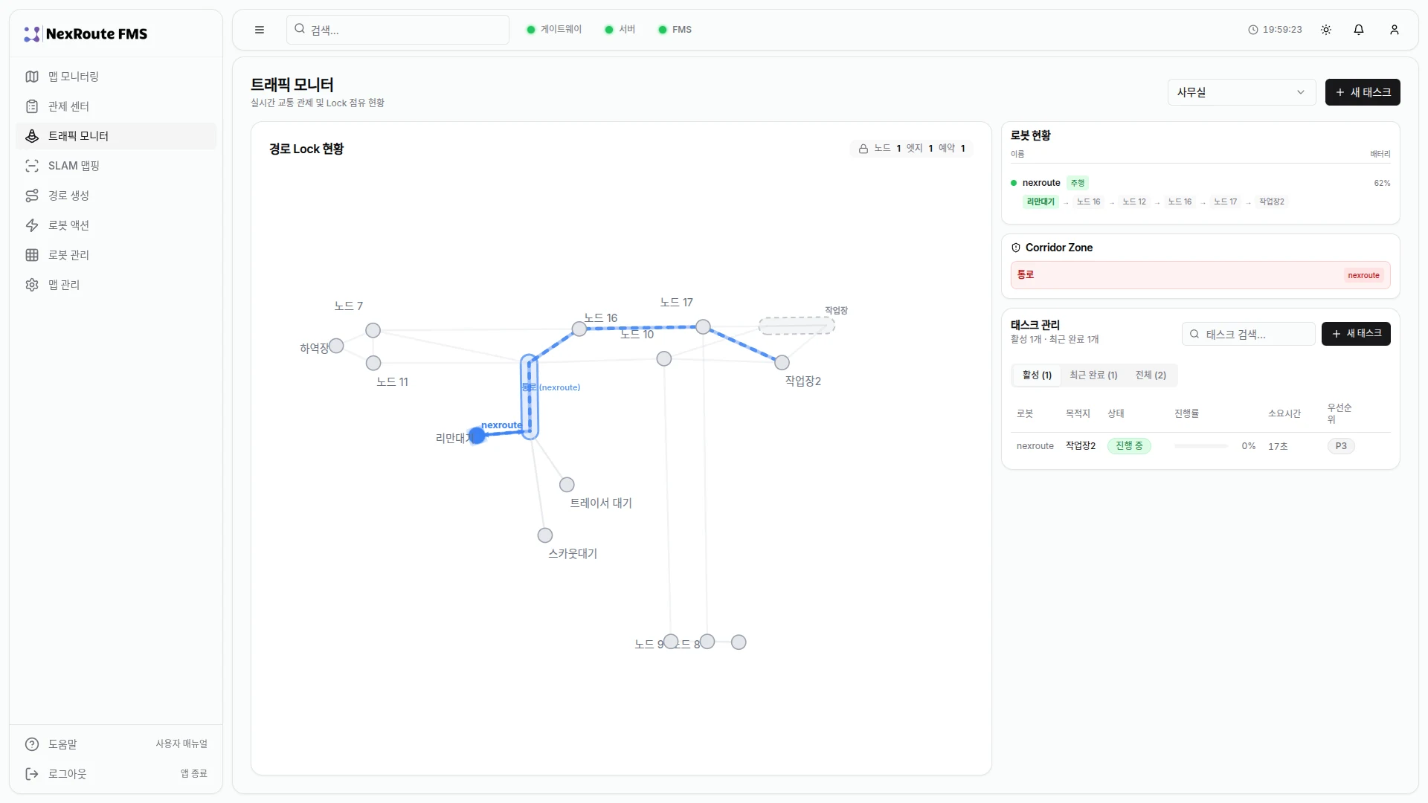Screen dimensions: 1428x803
Task: Toggle the hamburger menu in top bar
Action: click(x=260, y=30)
